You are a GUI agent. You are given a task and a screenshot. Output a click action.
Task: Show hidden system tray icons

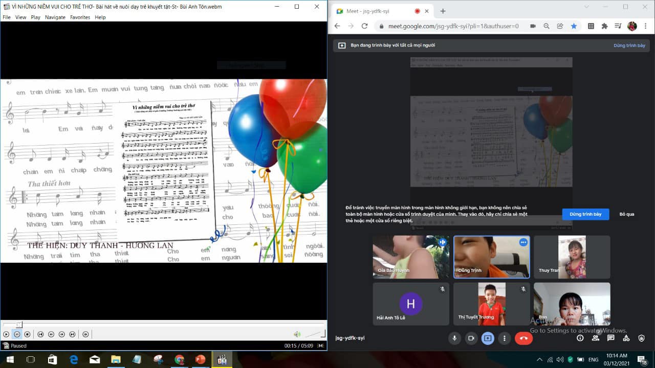539,359
